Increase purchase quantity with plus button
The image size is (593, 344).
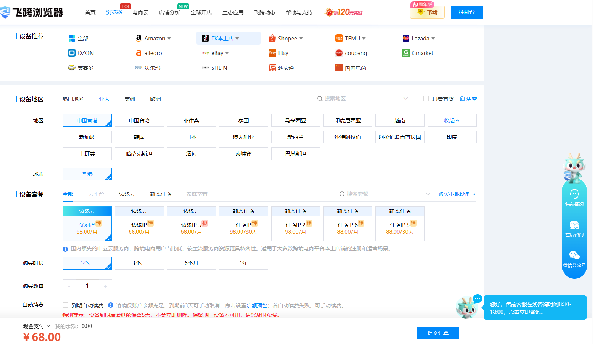105,286
